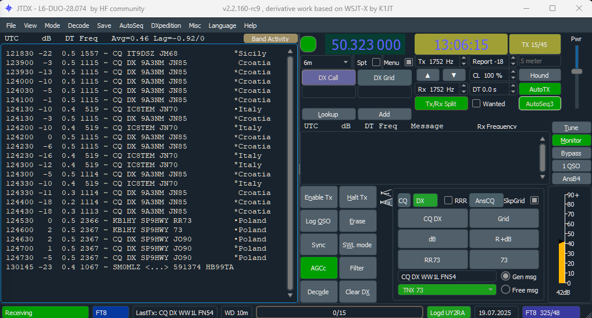Image resolution: width=592 pixels, height=318 pixels.
Task: Click Rx Frequency pane scroll down arrow
Action: coord(543,177)
